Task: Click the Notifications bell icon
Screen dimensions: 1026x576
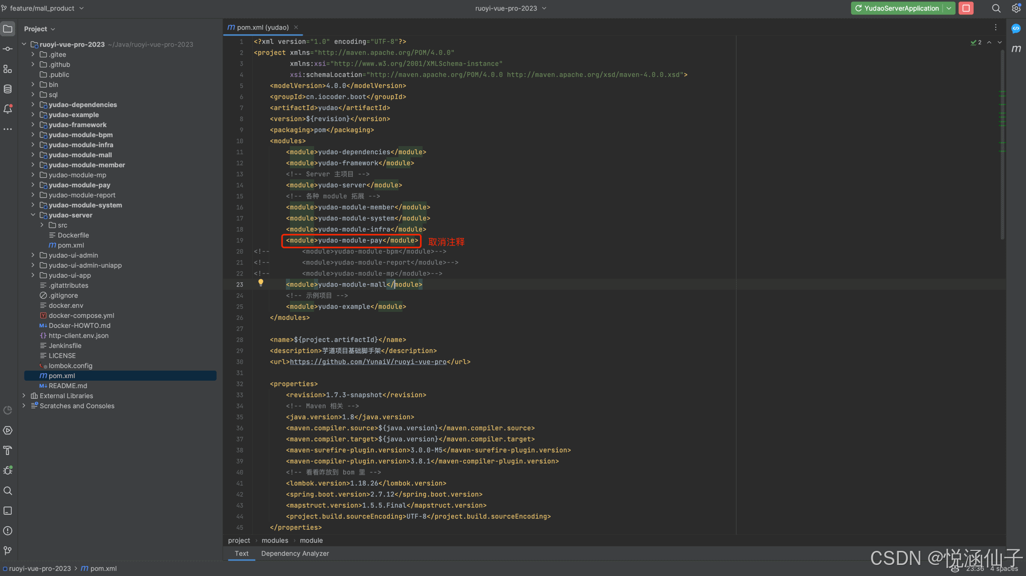Action: [9, 109]
